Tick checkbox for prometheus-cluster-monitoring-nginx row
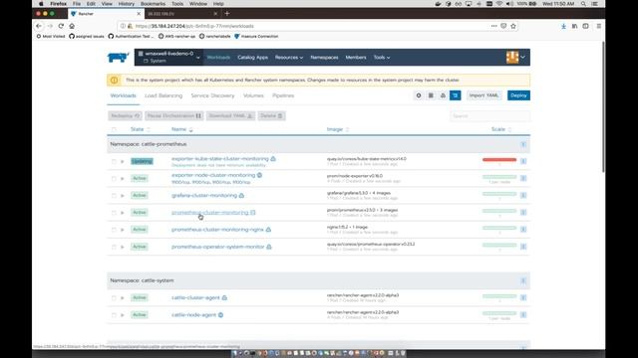 coord(114,230)
